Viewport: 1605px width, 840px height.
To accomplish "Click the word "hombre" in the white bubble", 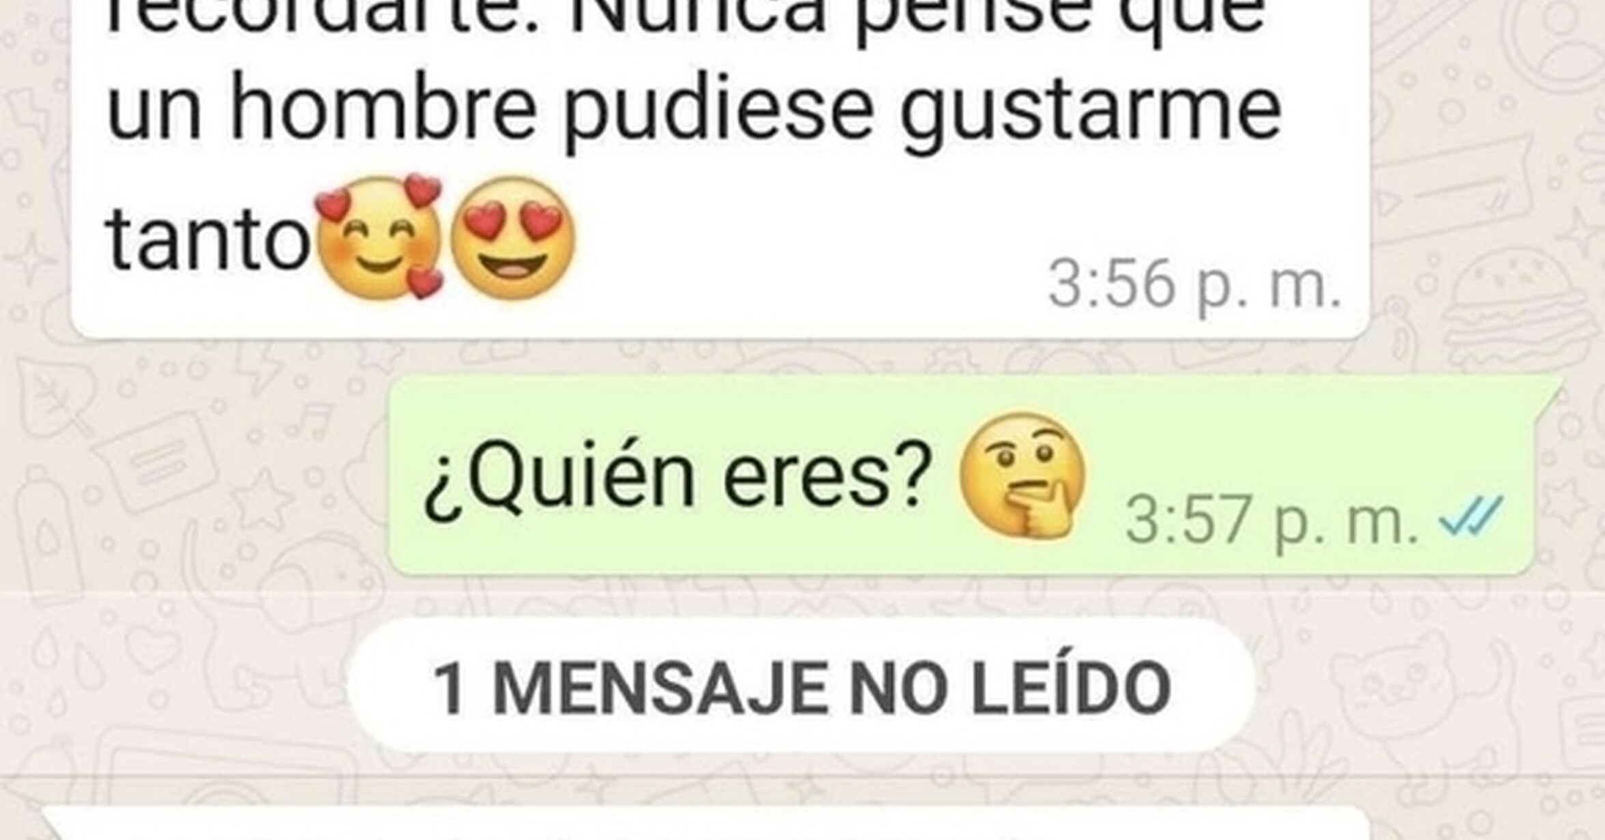I will (383, 109).
